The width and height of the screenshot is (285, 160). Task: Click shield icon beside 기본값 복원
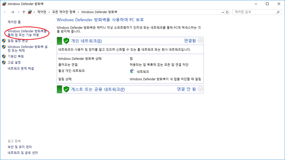tap(4, 56)
